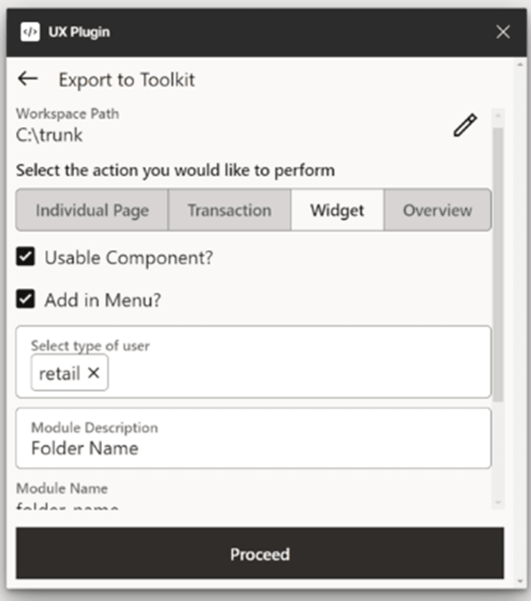Click the outer window scrollbar's up arrow
Image resolution: width=531 pixels, height=601 pixels.
pos(521,65)
